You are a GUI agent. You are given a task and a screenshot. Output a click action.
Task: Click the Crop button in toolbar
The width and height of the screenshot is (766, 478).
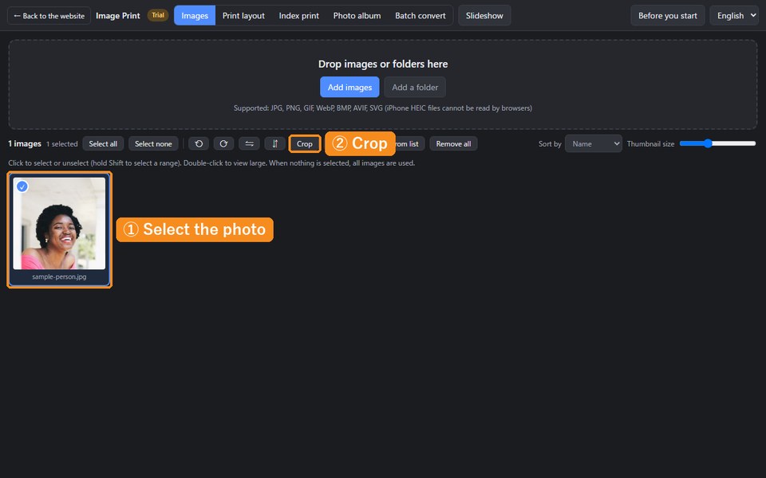click(x=304, y=144)
